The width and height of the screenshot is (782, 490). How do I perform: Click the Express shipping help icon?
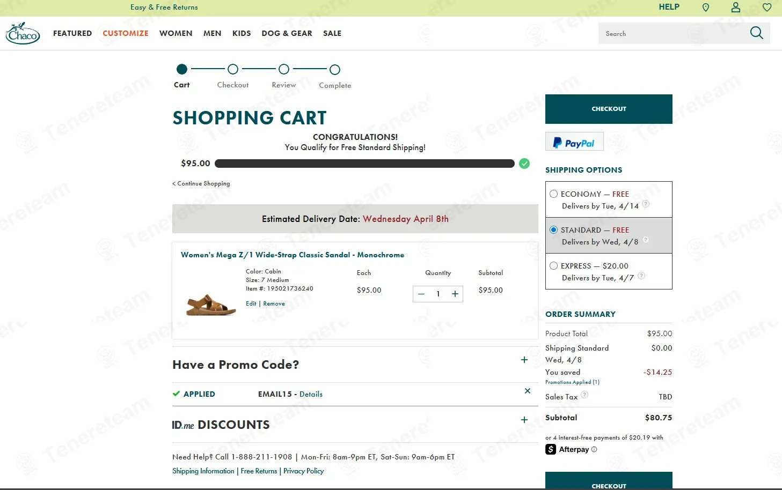coord(641,276)
